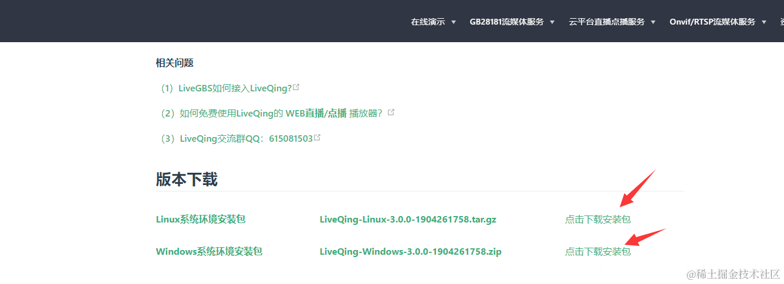Expand the dropdown arrow beside GB28181流媒体服务
Screen dimensions: 784x284
pyautogui.click(x=552, y=22)
